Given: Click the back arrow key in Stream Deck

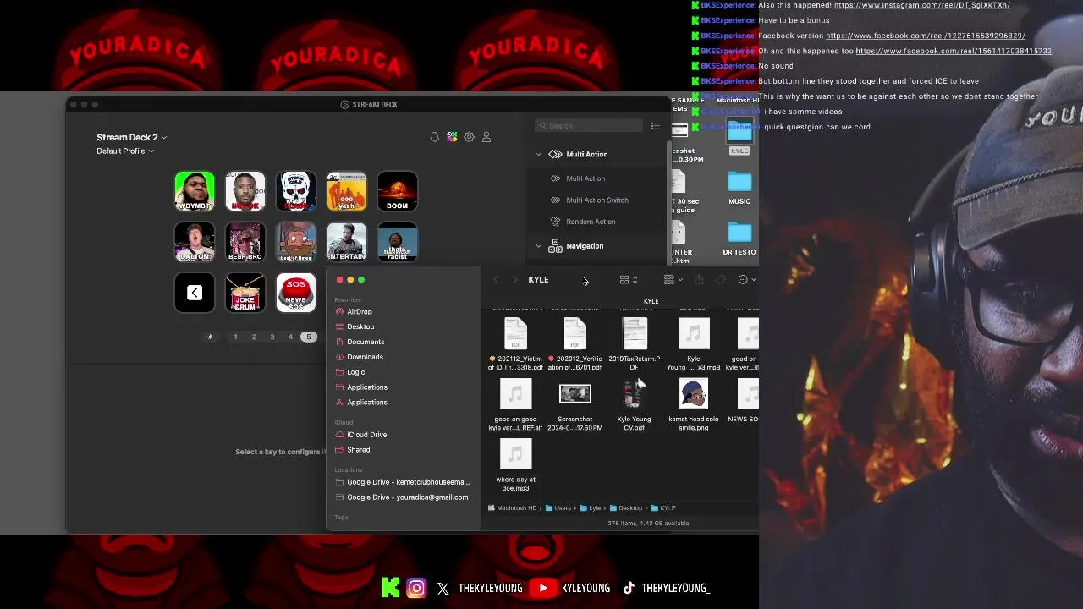Looking at the screenshot, I should point(195,293).
